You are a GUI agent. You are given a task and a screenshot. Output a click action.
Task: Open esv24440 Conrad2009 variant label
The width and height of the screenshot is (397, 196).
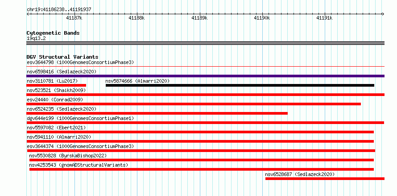(55, 100)
